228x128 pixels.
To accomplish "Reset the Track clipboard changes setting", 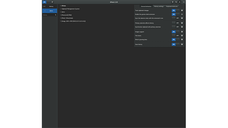I will [x=182, y=10].
